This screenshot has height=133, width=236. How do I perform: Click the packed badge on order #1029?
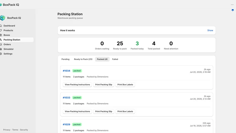(77, 124)
